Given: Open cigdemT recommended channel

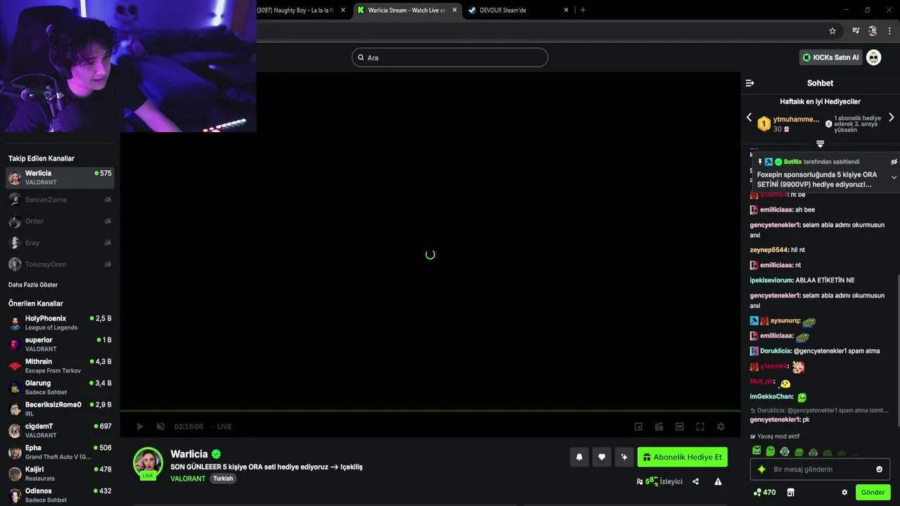Looking at the screenshot, I should (x=60, y=430).
